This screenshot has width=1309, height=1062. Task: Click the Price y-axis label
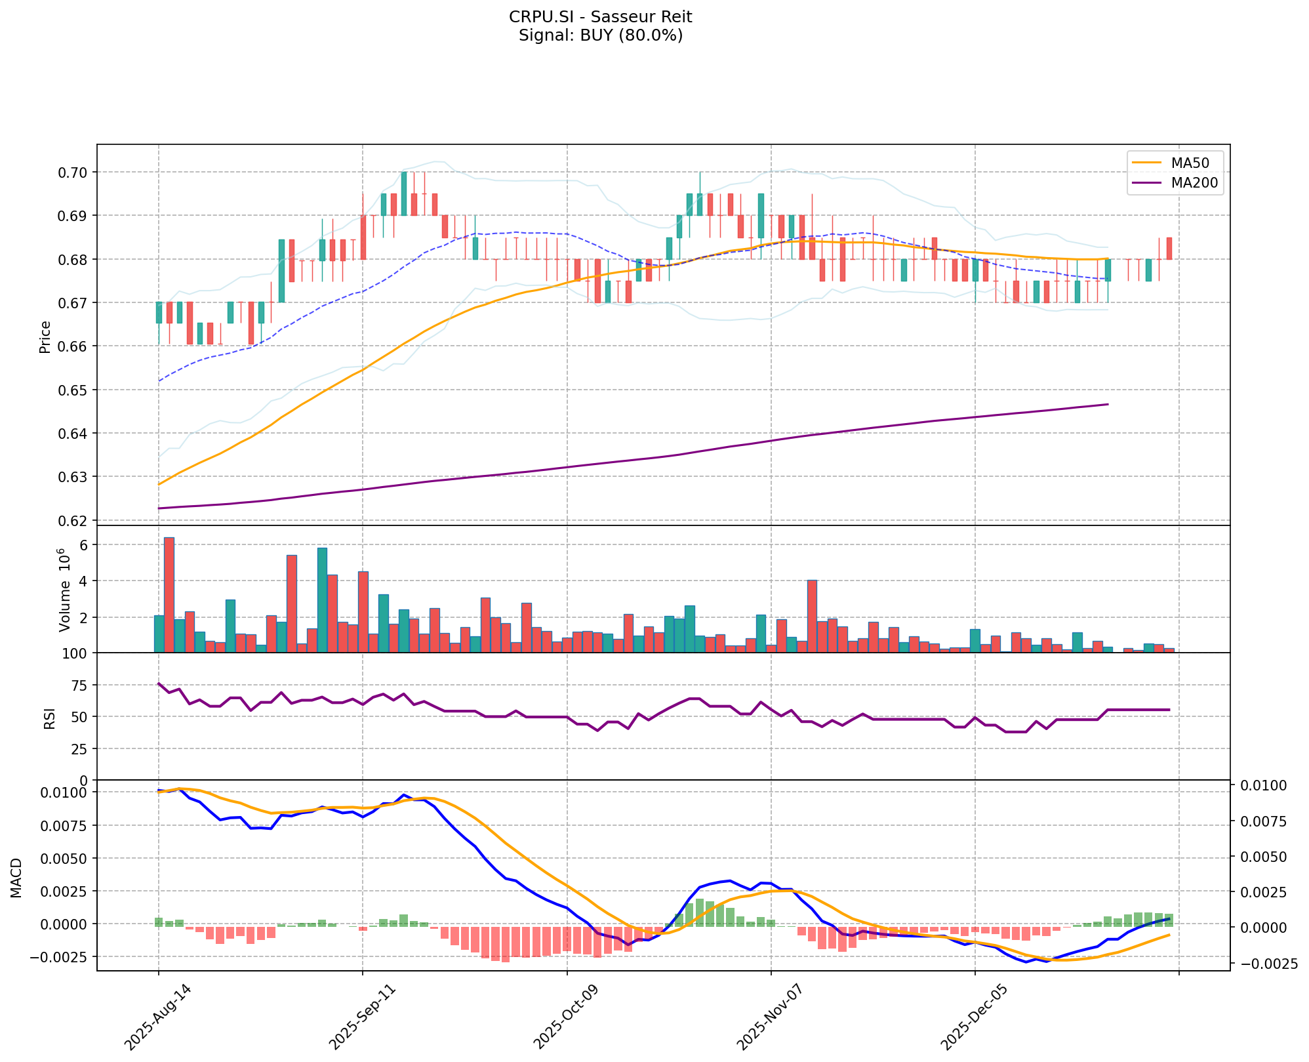tap(45, 337)
